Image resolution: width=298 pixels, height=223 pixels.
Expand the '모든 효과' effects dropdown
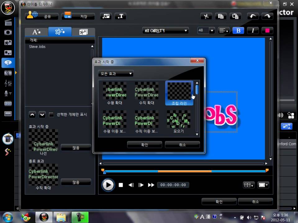(x=115, y=74)
